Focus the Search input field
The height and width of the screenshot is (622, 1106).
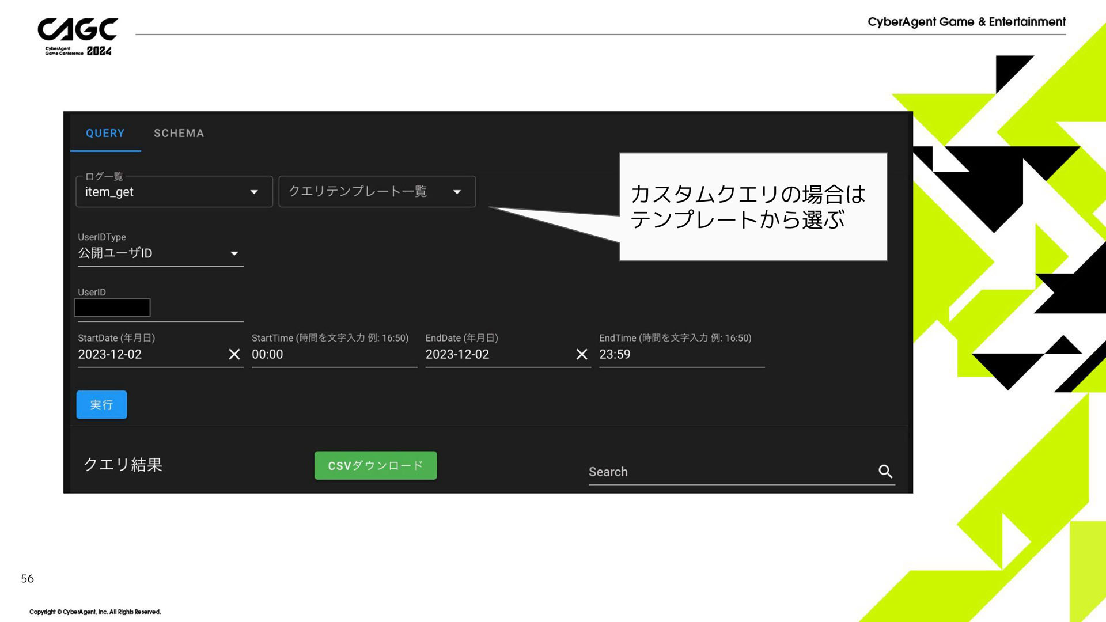point(729,472)
